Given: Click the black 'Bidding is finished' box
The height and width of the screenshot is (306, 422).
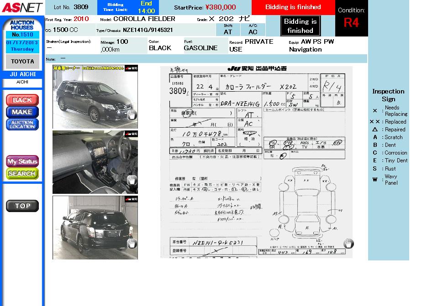Looking at the screenshot, I should click(300, 26).
